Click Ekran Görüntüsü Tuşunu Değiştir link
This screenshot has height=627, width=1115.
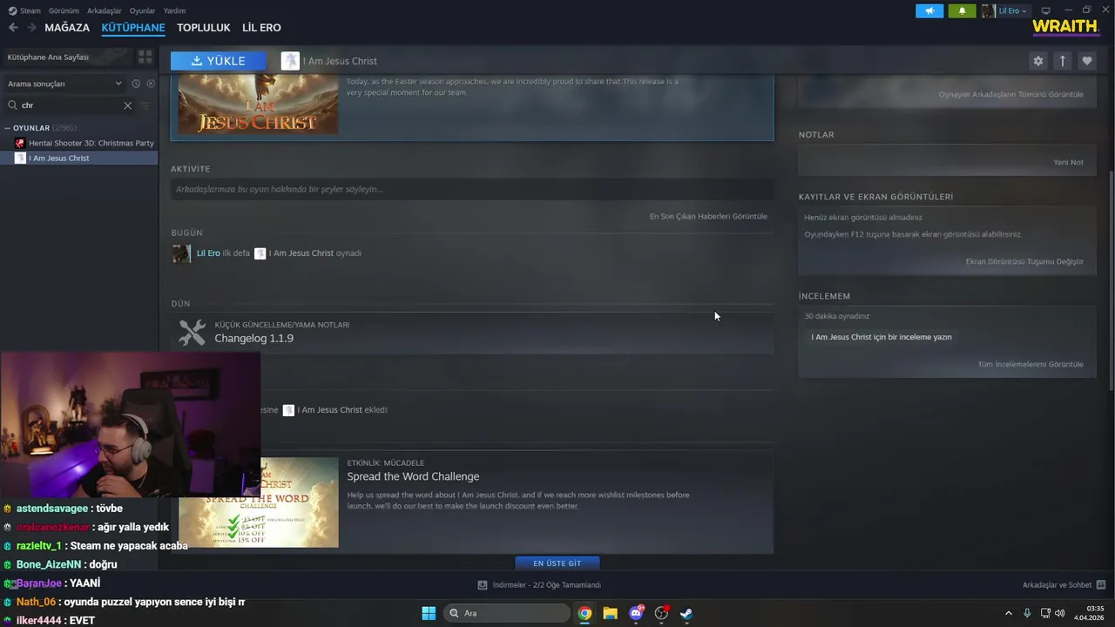pyautogui.click(x=1024, y=261)
